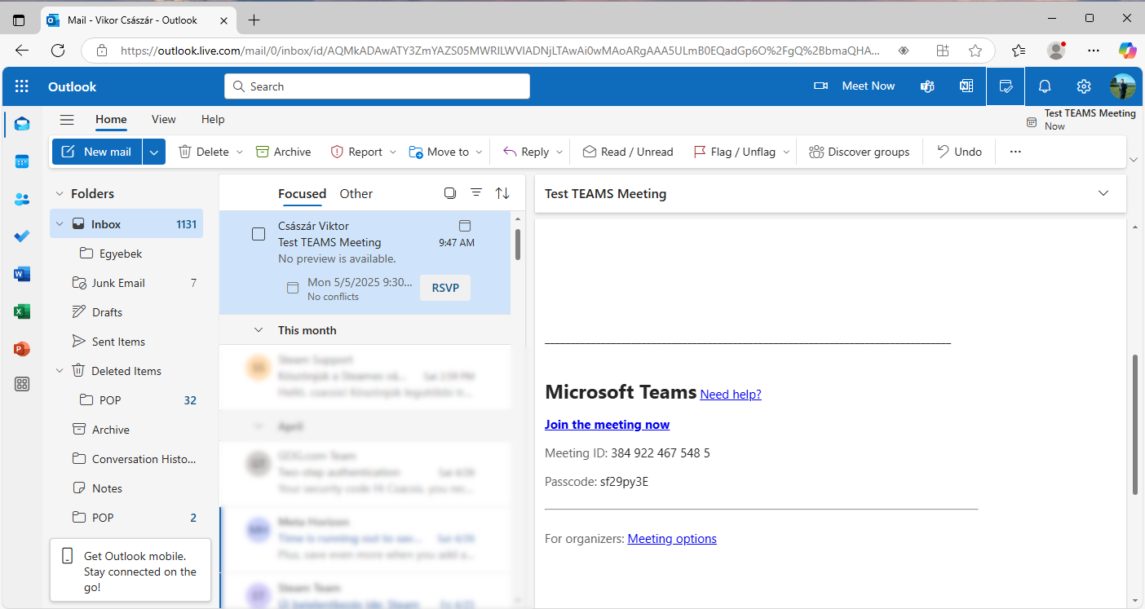Open Edge Settings and more menu
Viewport: 1145px width, 609px height.
pos(1094,51)
